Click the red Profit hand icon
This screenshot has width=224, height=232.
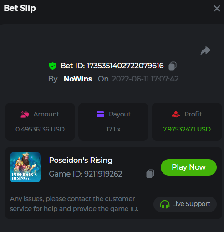tap(176, 114)
